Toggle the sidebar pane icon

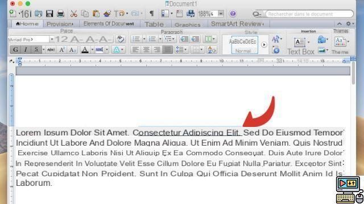[x=165, y=14]
